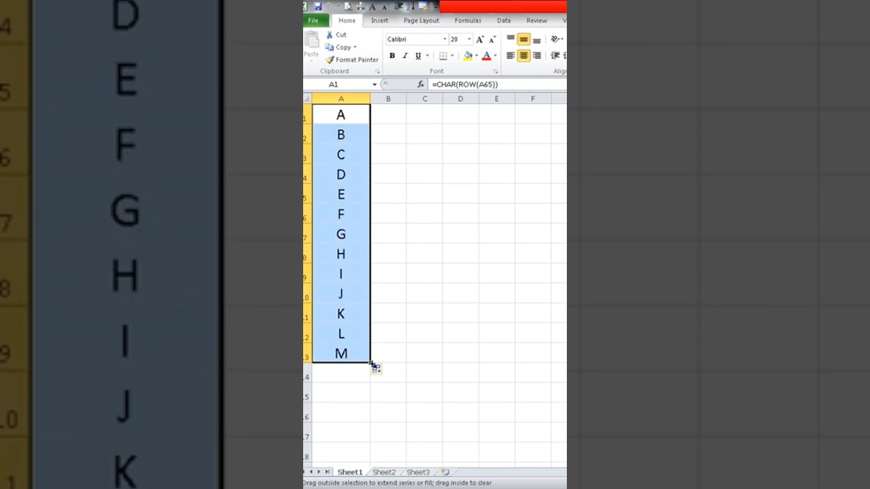Click the sort ascending icon in quick access toolbar
The width and height of the screenshot is (870, 489).
pos(411,6)
